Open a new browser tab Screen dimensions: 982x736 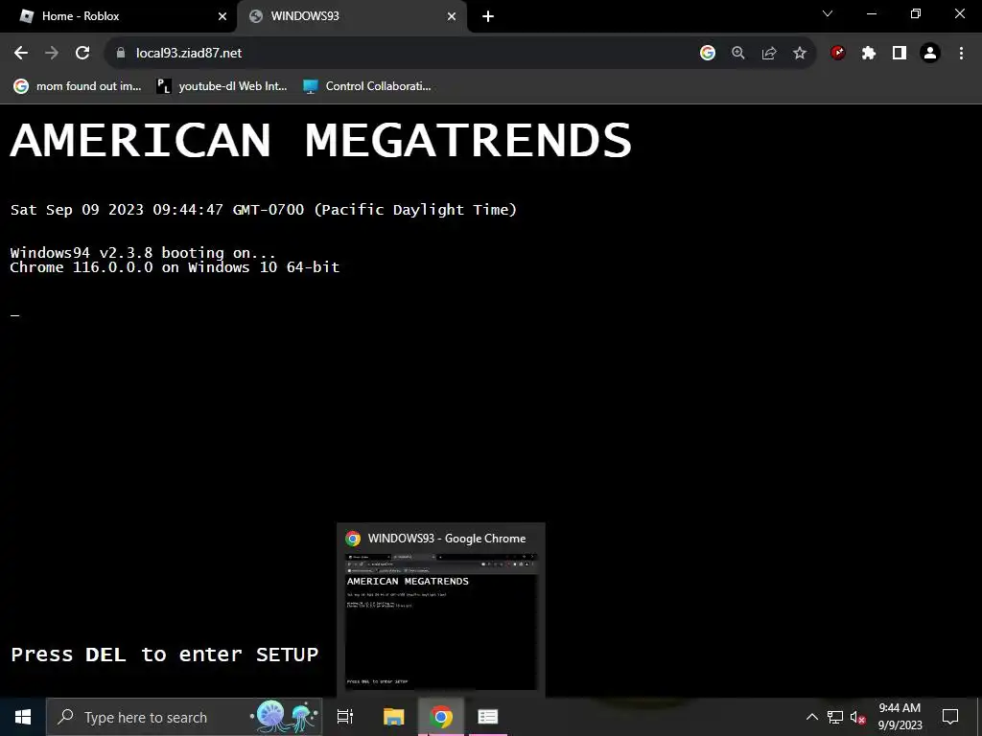click(x=488, y=16)
